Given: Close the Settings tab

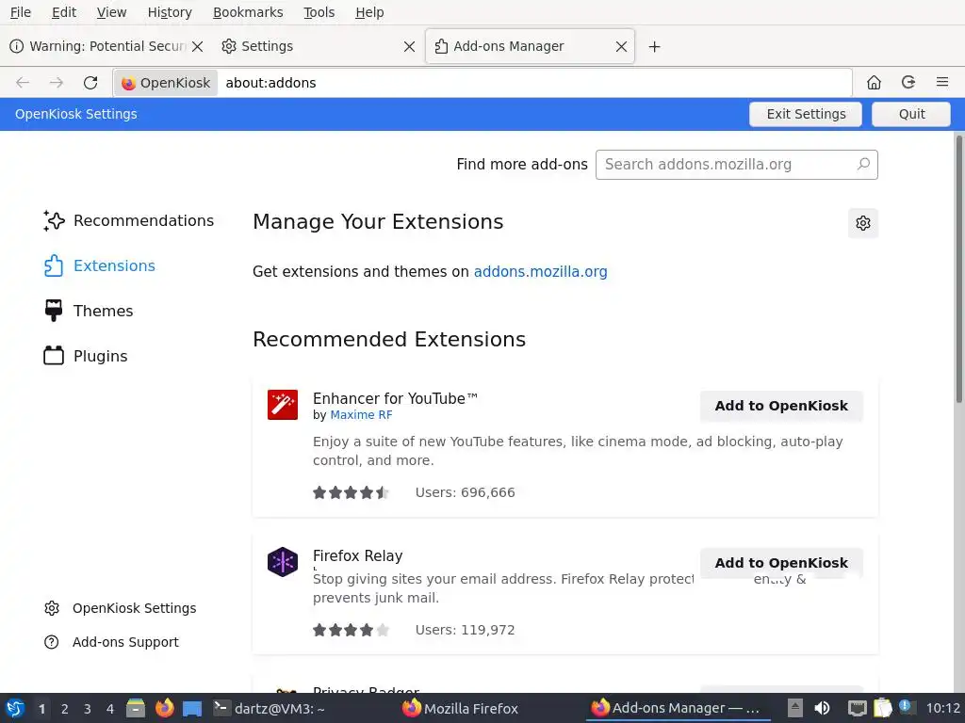Looking at the screenshot, I should (x=409, y=47).
